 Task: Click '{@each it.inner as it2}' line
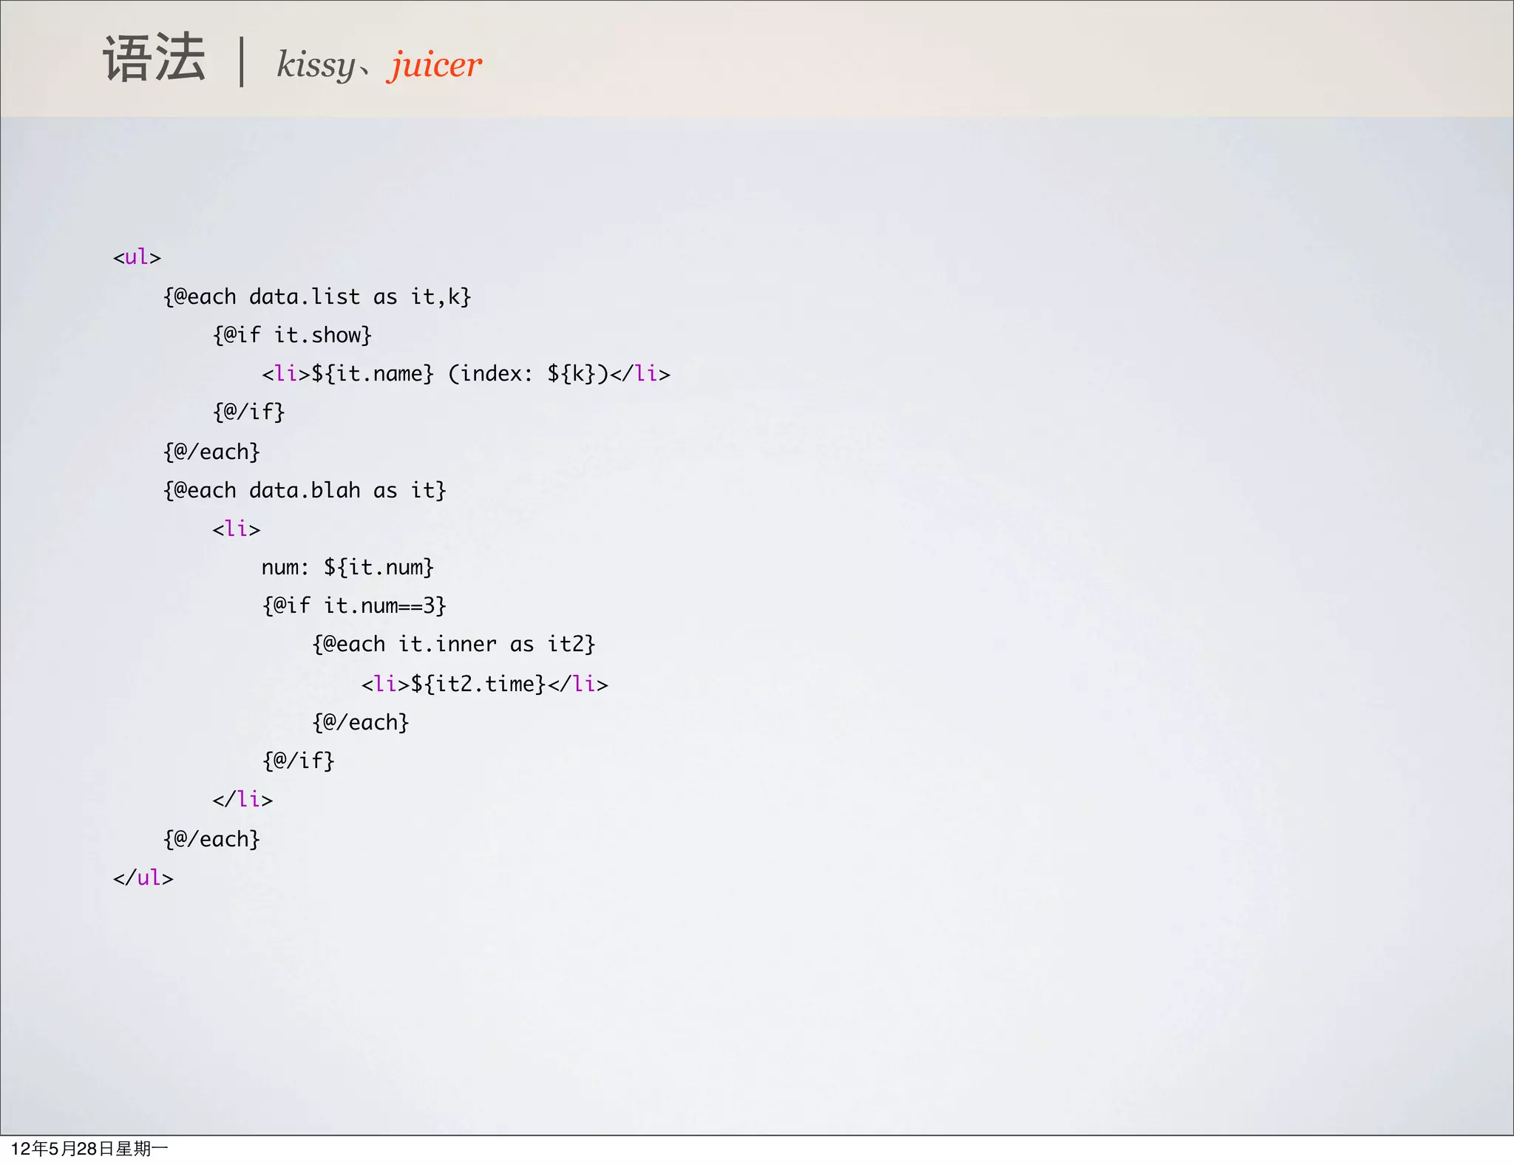tap(454, 645)
